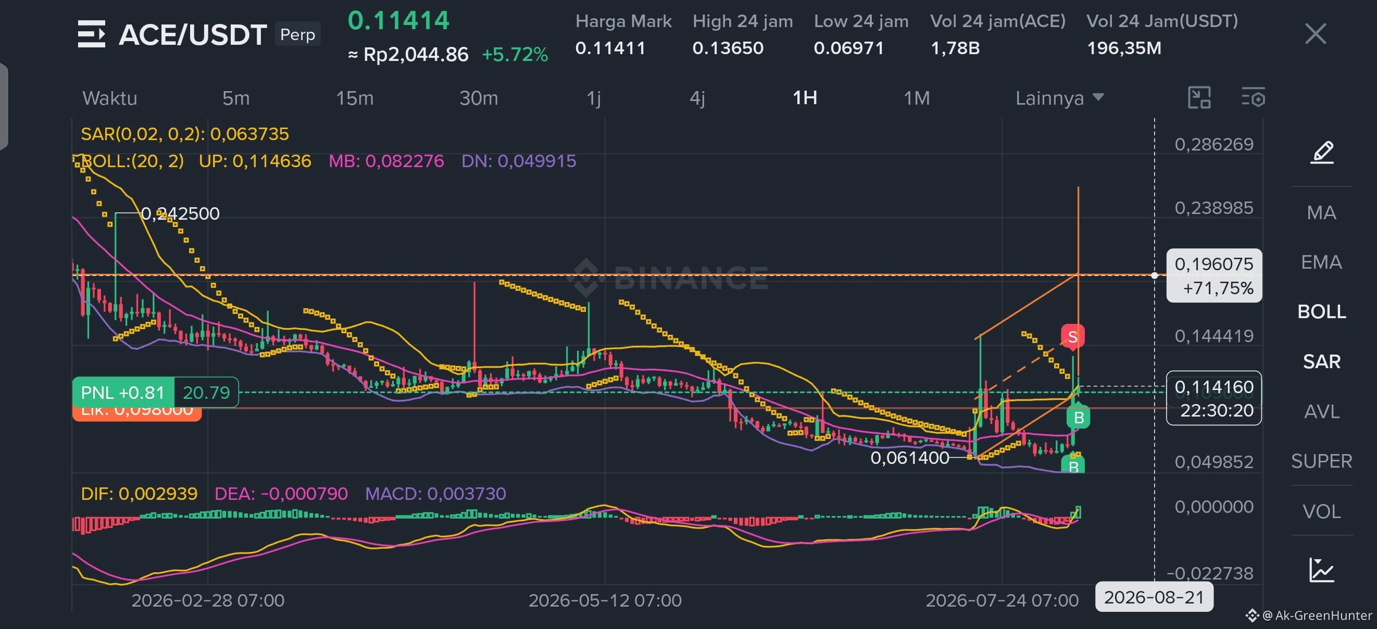Select the drawing pencil tool
Viewport: 1377px width, 629px height.
(1321, 153)
